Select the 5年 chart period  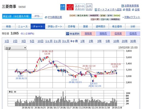(108, 41)
